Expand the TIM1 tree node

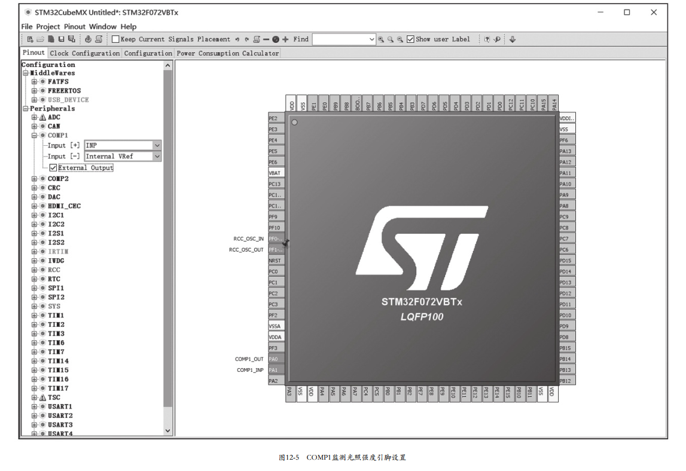pos(35,316)
